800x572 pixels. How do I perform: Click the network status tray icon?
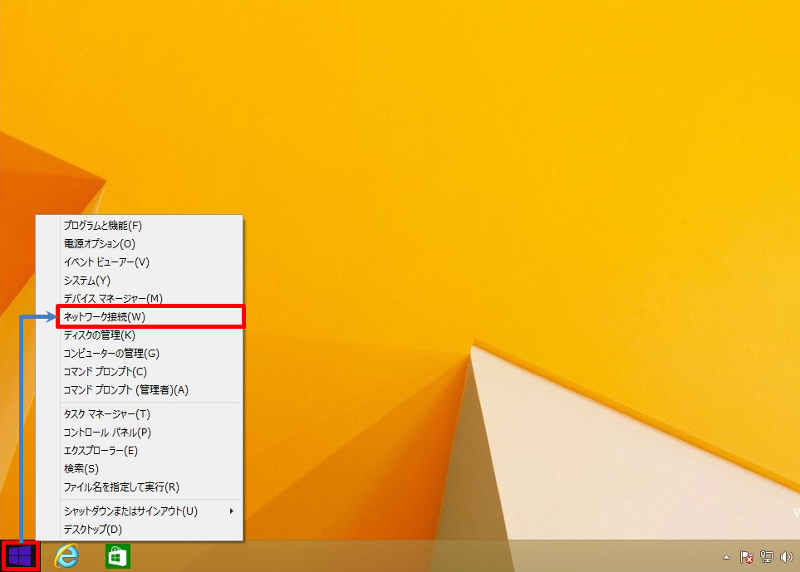click(x=766, y=557)
